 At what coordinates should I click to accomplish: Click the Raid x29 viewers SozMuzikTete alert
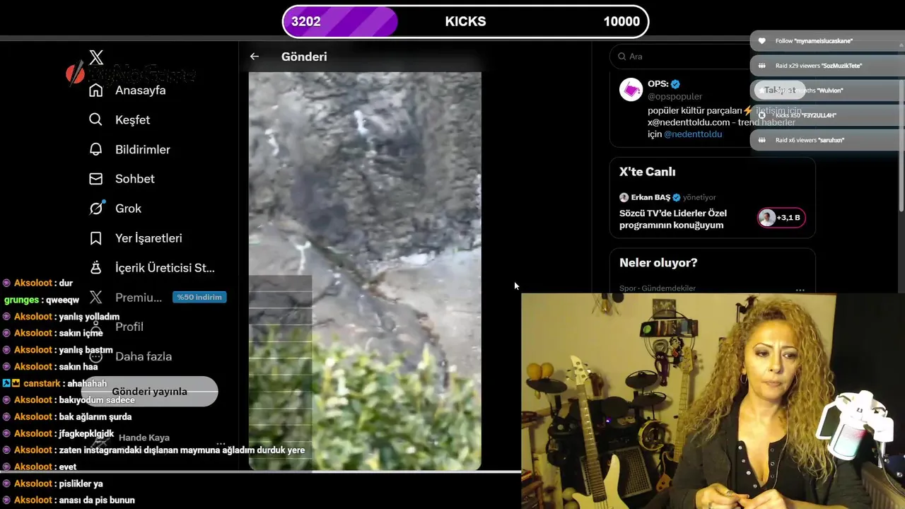tap(827, 66)
